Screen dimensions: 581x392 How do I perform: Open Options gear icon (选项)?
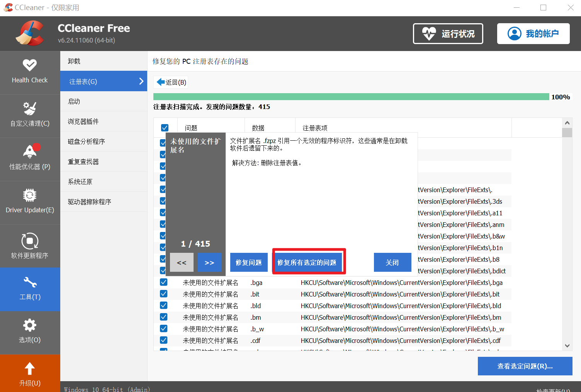[x=30, y=325]
